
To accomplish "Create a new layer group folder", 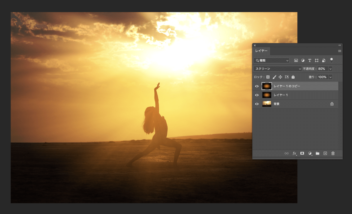I will (x=317, y=153).
